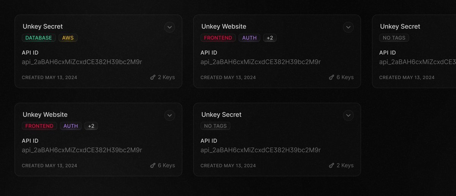Image resolution: width=456 pixels, height=196 pixels.
Task: Click API ID value in AWS-tagged card
Action: coord(82,62)
